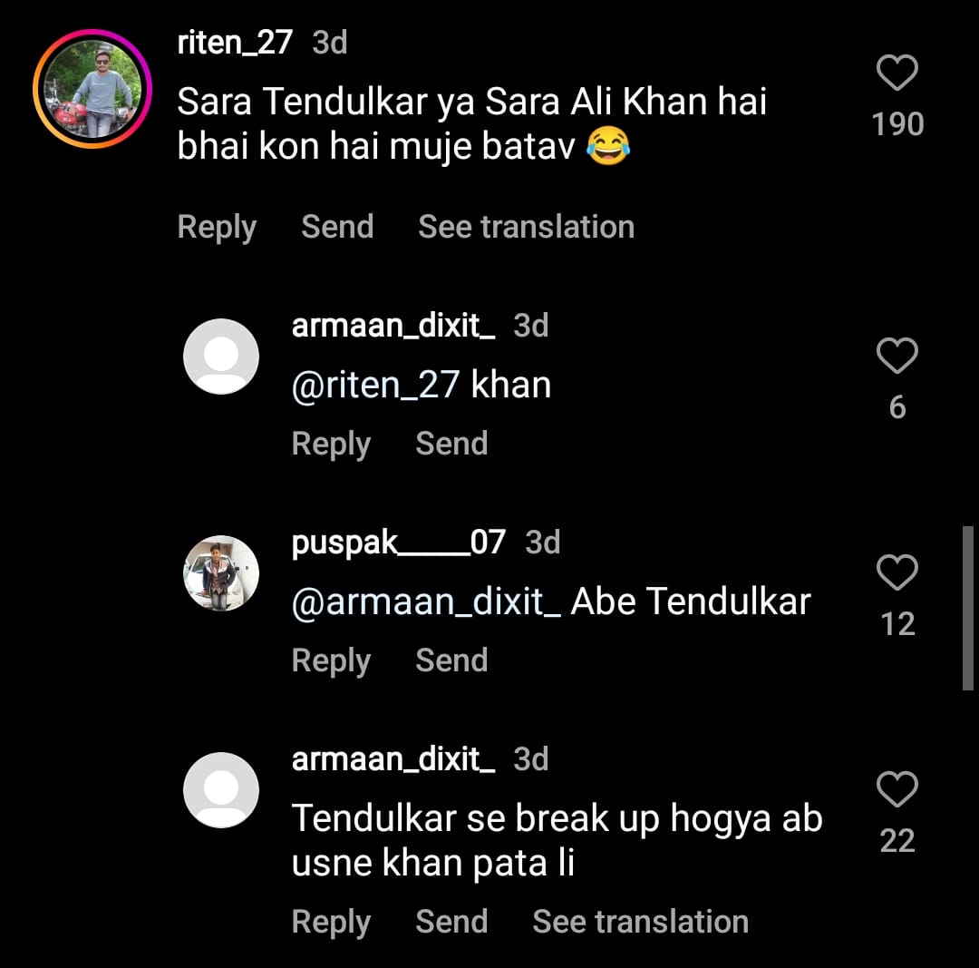979x968 pixels.
Task: Send riten_27's comment to someone
Action: pyautogui.click(x=337, y=227)
